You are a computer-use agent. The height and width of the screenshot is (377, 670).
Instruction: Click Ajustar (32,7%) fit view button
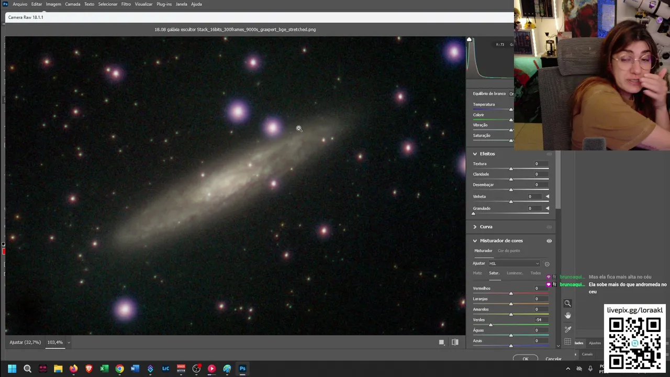click(x=25, y=342)
